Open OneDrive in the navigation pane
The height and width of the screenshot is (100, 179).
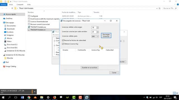tap(9, 19)
